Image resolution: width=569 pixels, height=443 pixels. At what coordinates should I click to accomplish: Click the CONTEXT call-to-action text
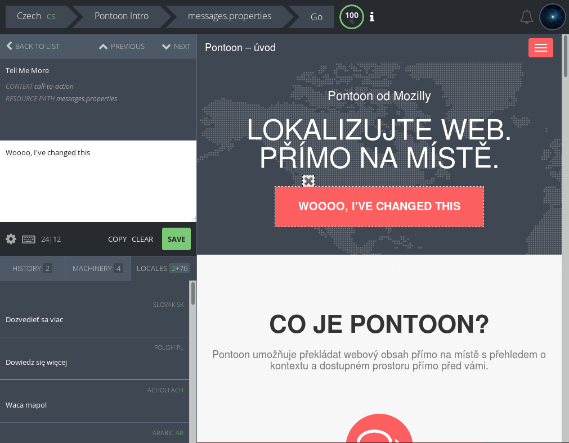(39, 86)
